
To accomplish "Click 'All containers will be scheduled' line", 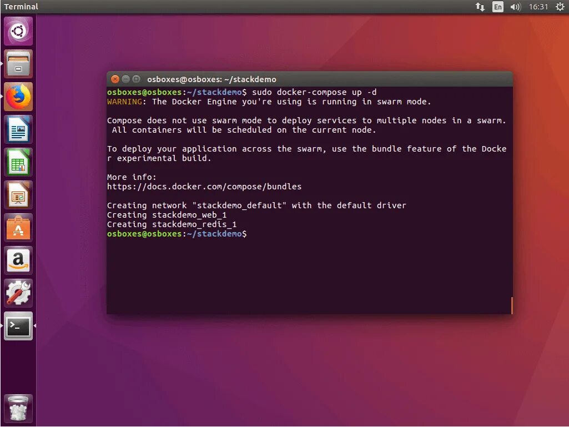I will click(x=244, y=130).
